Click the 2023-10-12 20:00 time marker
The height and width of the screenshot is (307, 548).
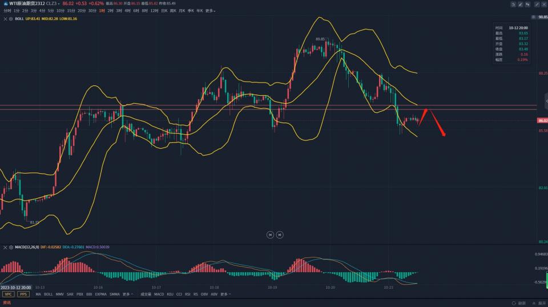16,288
